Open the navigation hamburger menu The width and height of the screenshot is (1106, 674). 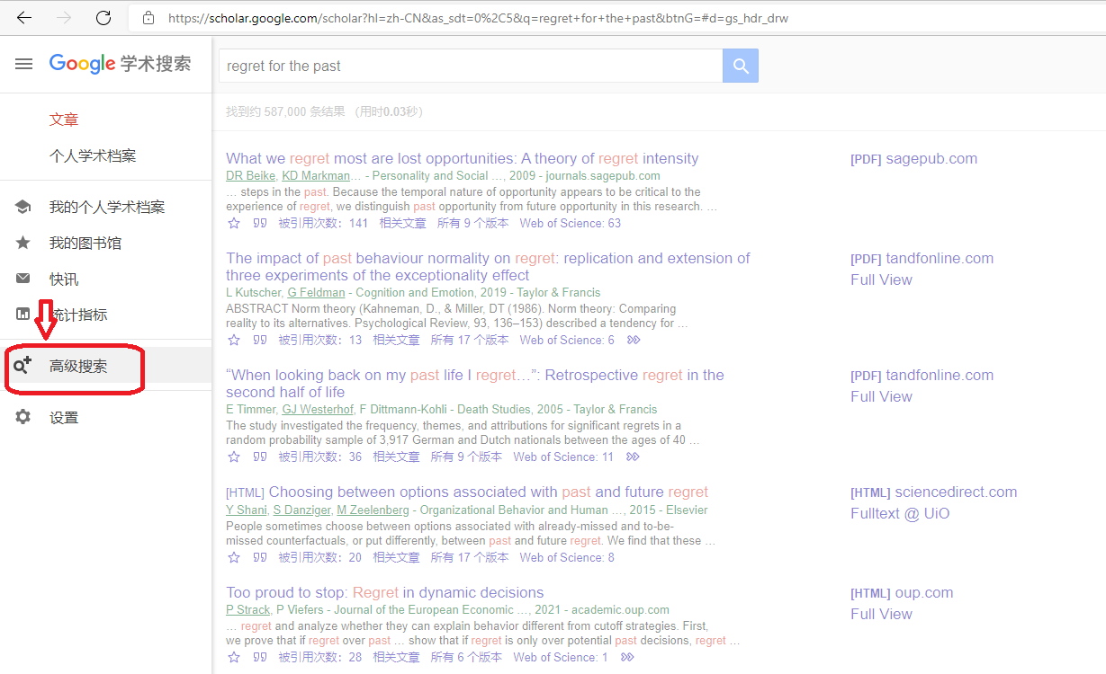[x=23, y=64]
